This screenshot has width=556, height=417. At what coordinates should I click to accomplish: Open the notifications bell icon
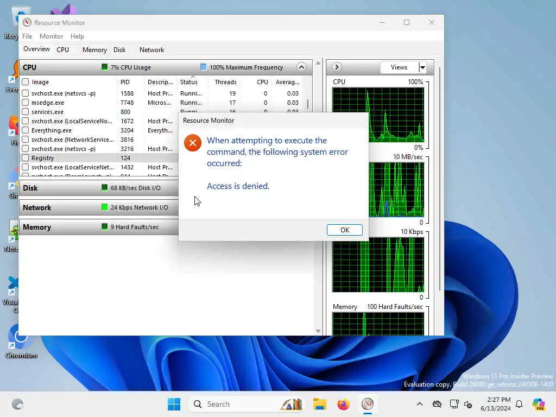click(x=519, y=404)
